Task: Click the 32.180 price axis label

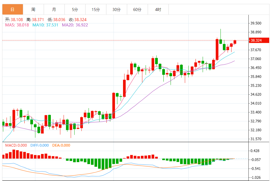Action: (x=256, y=130)
